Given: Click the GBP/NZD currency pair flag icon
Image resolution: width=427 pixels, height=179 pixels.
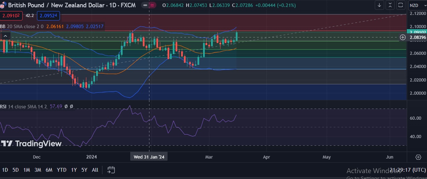Looking at the screenshot, I should click(x=2, y=5).
